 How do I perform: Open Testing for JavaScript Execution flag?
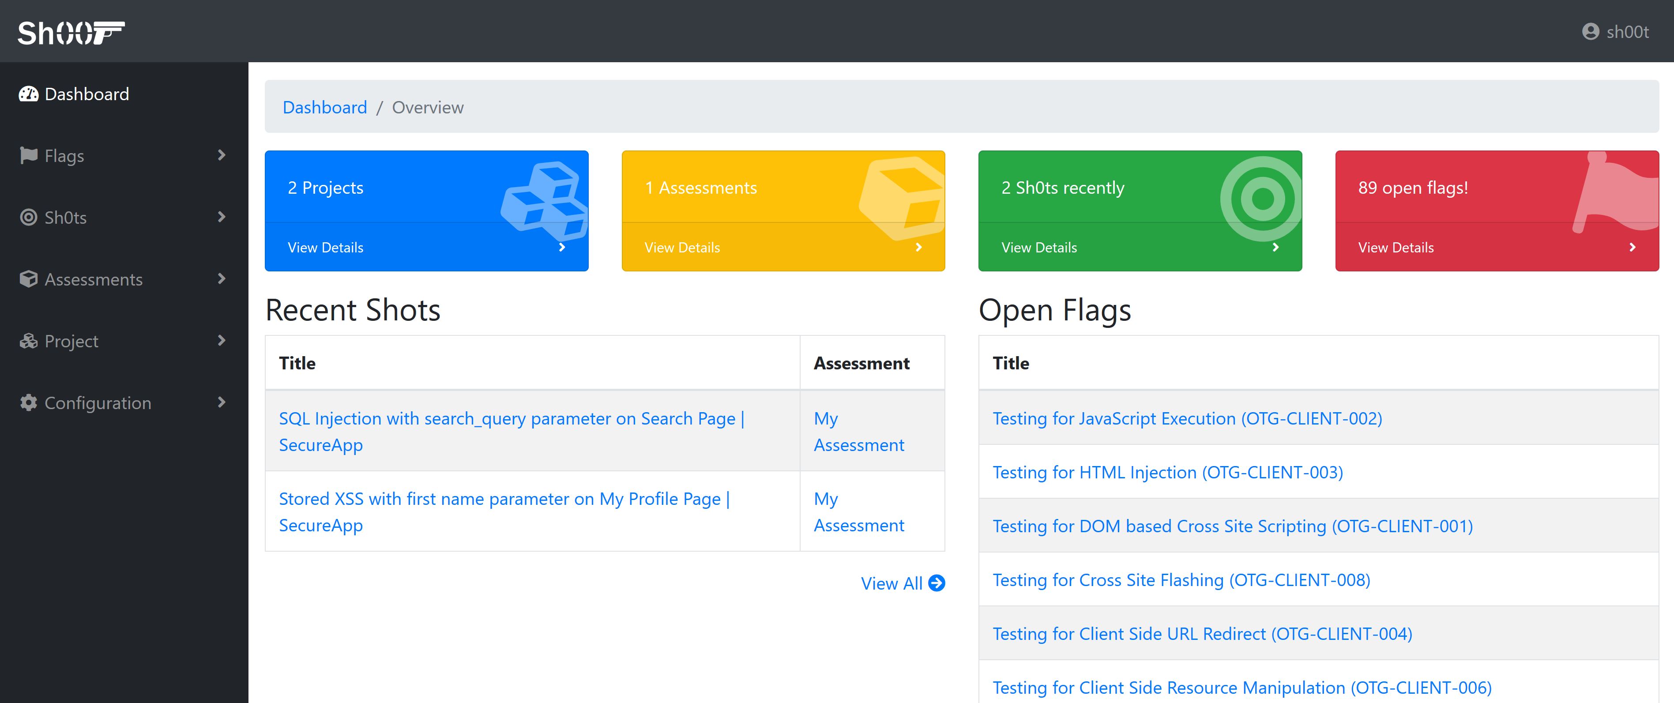(1187, 418)
